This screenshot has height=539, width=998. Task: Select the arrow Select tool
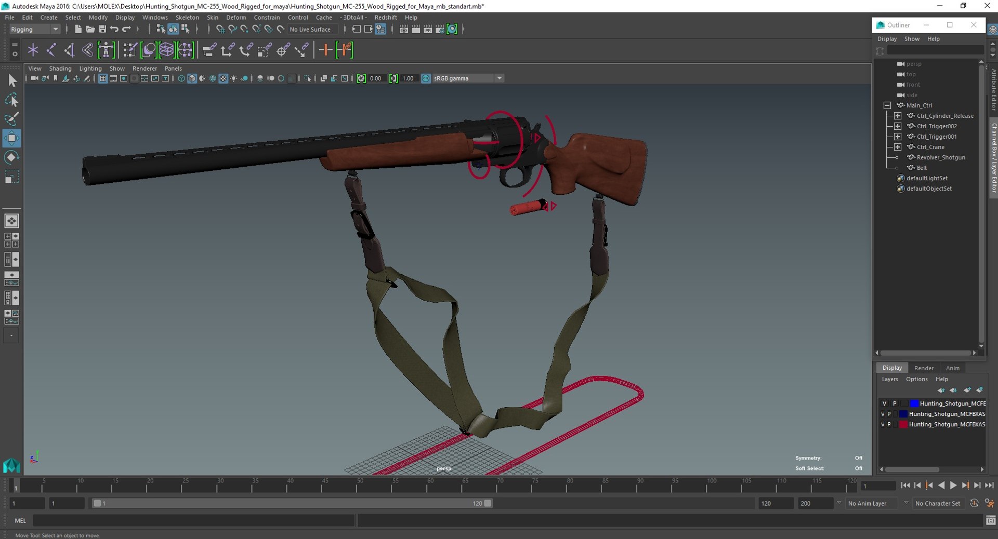[x=12, y=80]
